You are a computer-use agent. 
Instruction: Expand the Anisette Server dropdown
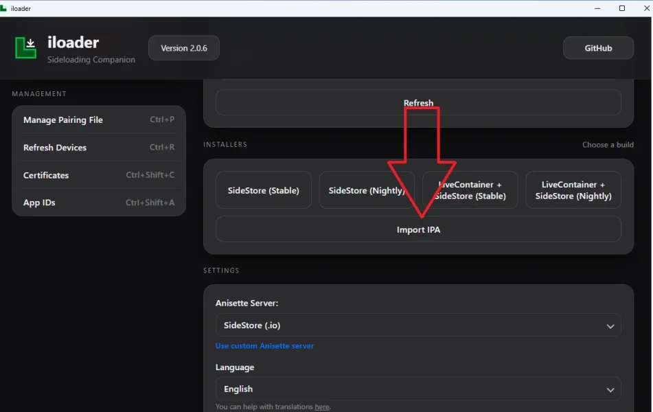pyautogui.click(x=418, y=325)
